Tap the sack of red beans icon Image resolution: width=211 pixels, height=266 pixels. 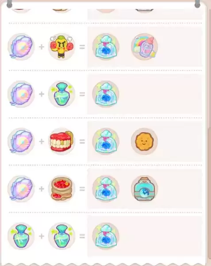61,189
